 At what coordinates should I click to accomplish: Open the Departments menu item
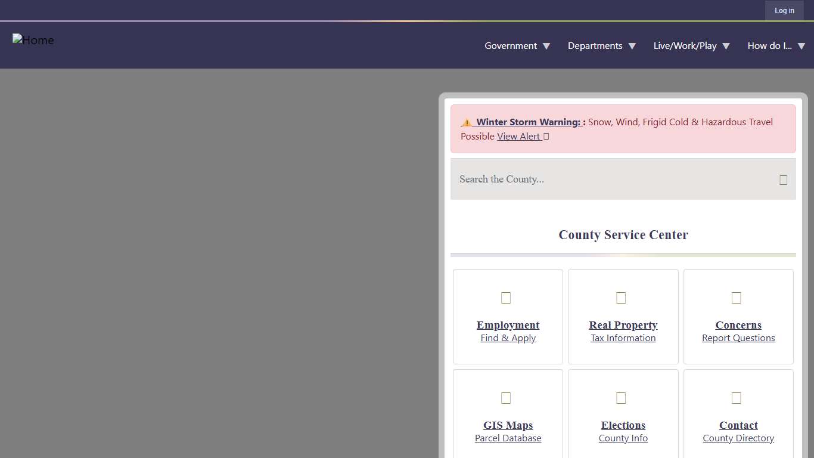click(x=595, y=46)
